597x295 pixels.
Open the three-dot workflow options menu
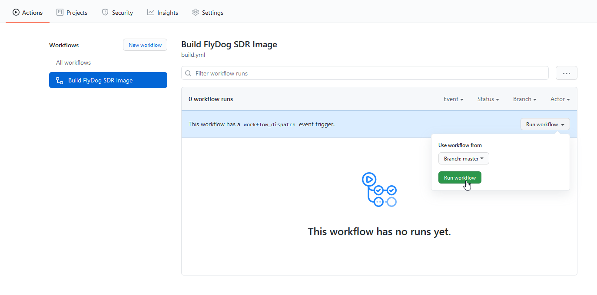(x=567, y=73)
